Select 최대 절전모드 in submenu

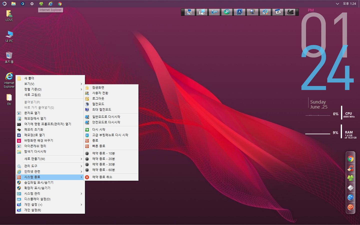click(x=111, y=109)
